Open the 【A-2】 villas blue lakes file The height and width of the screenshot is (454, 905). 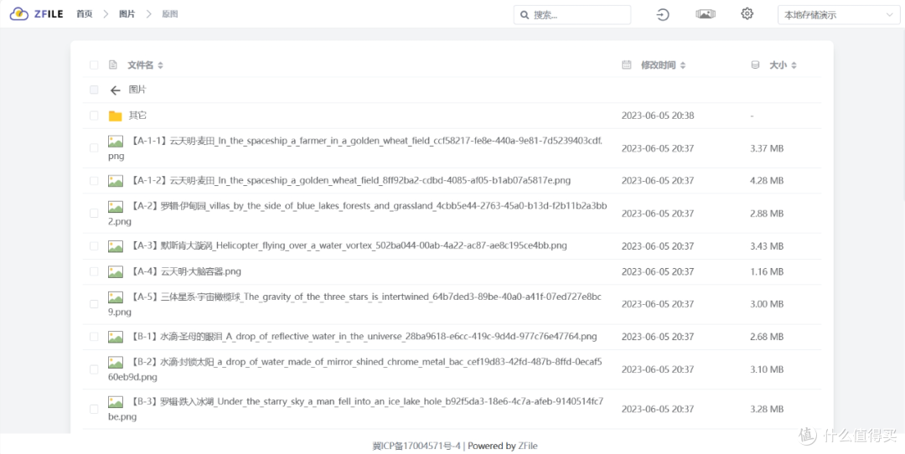[x=357, y=214]
